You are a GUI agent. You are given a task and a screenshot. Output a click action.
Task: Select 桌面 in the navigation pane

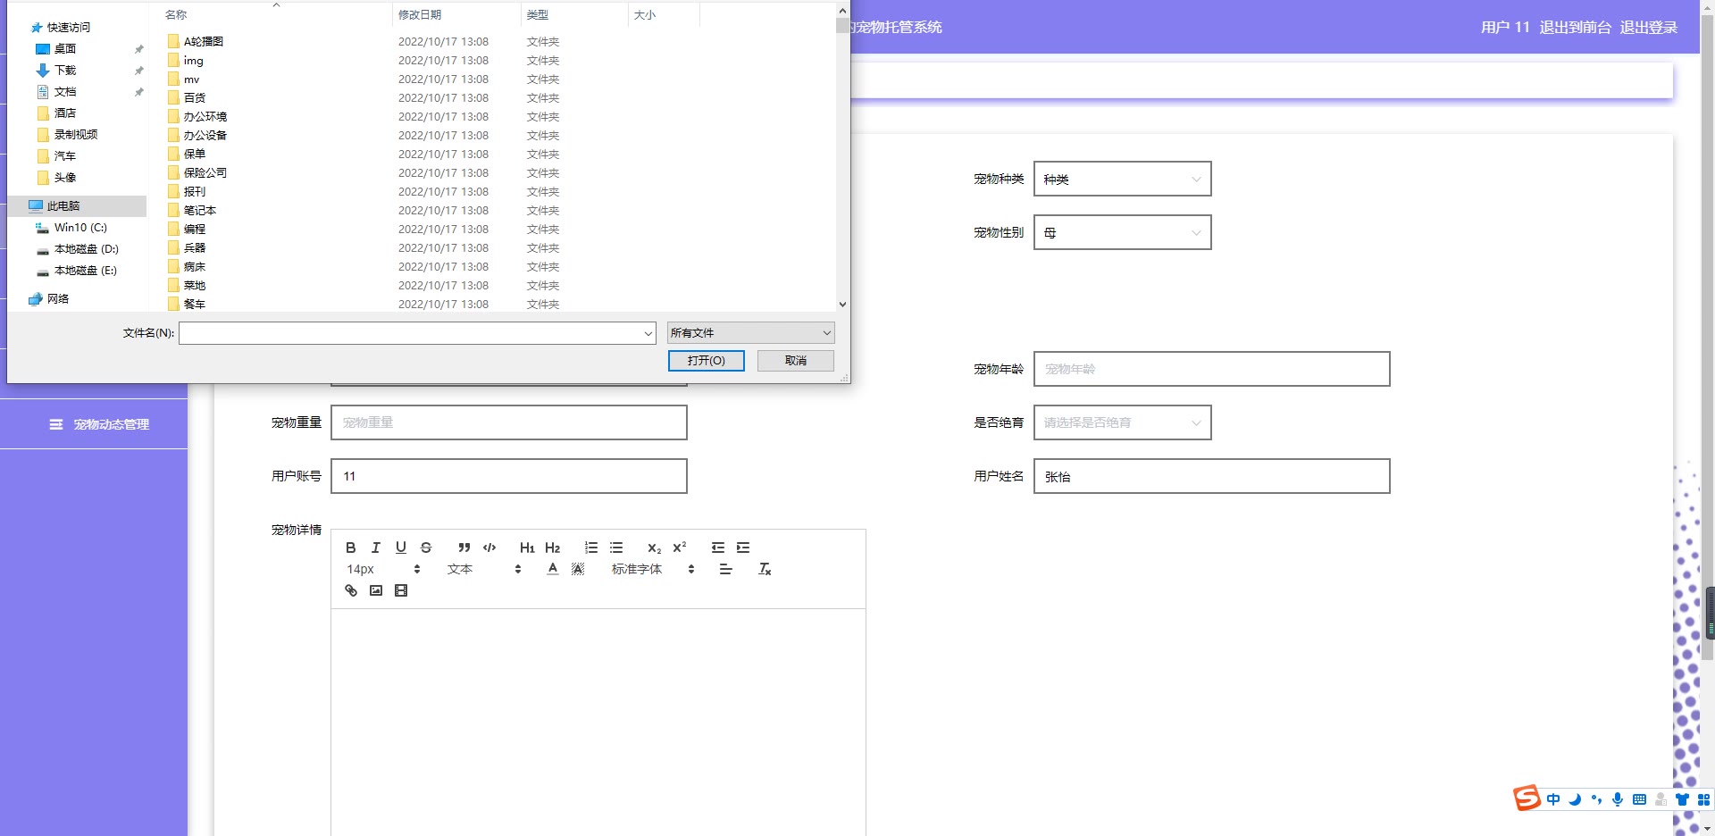coord(65,49)
